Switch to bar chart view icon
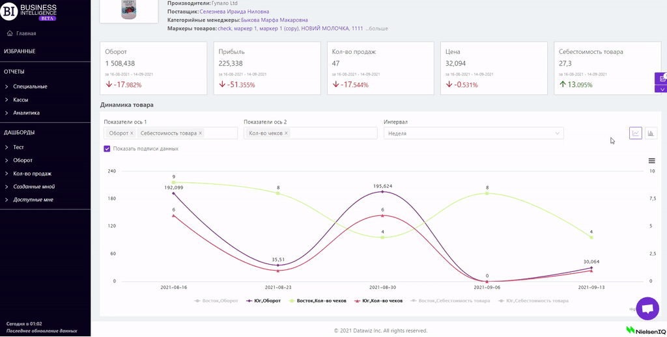The height and width of the screenshot is (337, 667). 651,133
